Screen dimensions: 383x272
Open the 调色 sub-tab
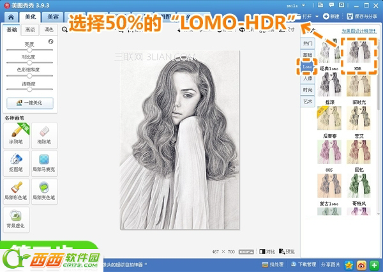(x=49, y=30)
